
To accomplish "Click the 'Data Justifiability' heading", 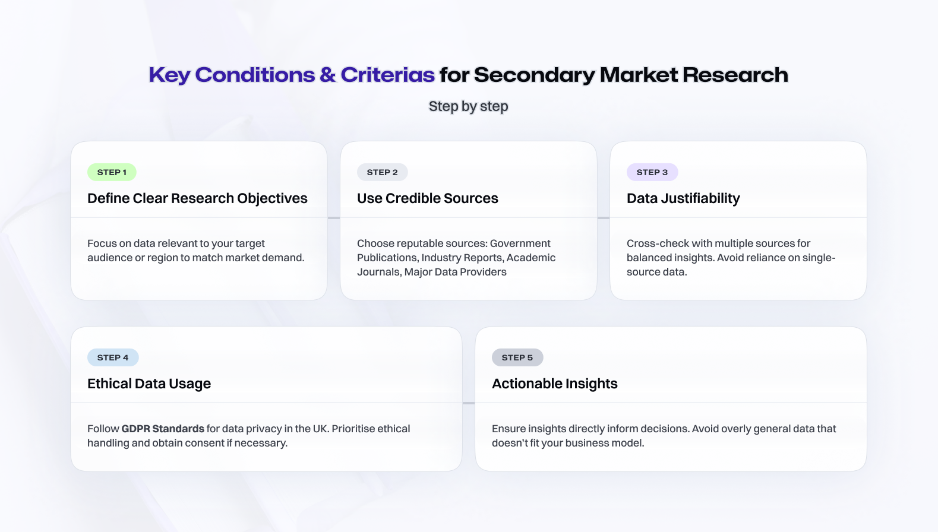I will pos(683,198).
